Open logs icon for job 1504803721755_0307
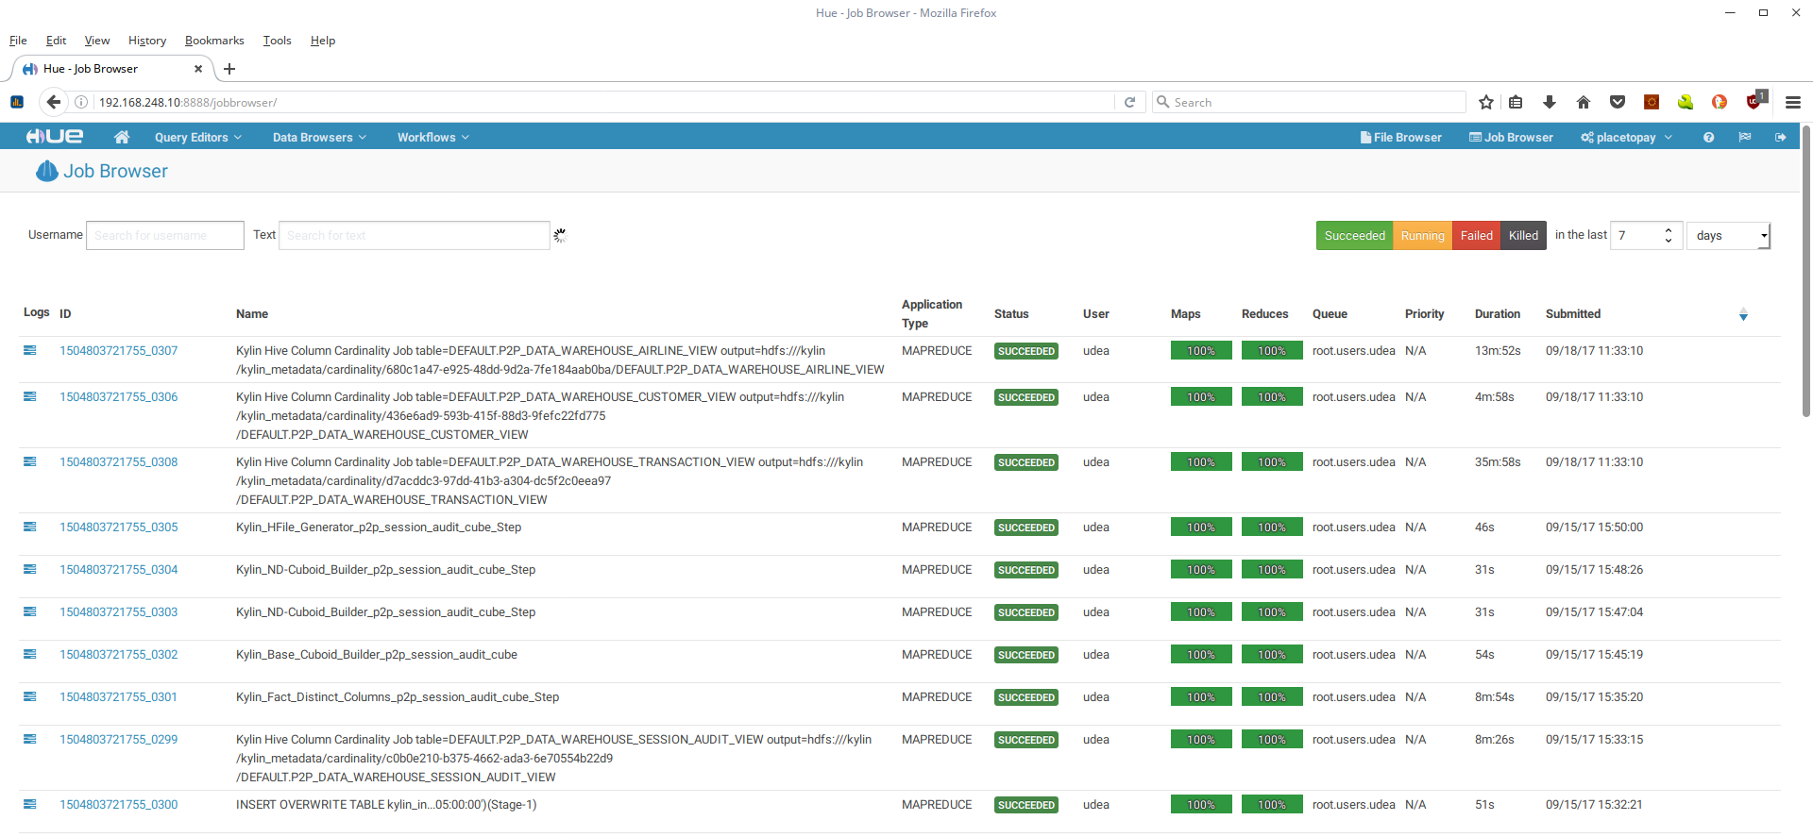Screen dimensions: 1813x837 click(30, 350)
